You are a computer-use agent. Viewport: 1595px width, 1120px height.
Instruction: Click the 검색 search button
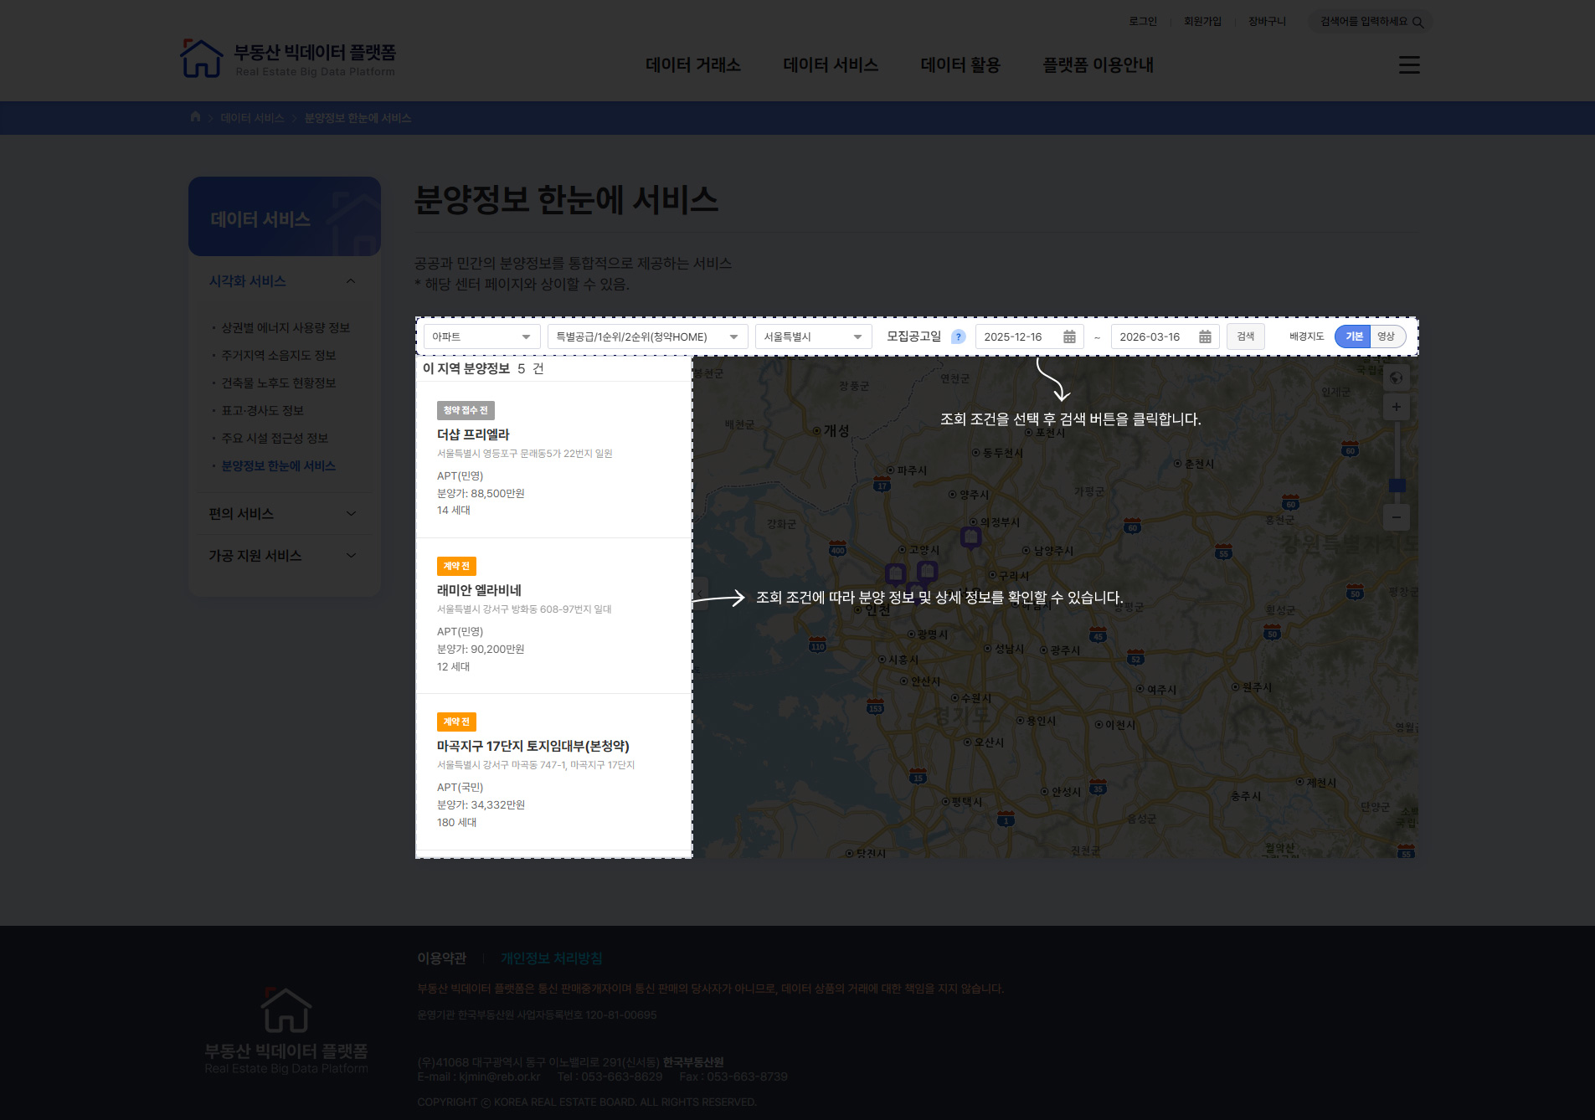tap(1245, 337)
